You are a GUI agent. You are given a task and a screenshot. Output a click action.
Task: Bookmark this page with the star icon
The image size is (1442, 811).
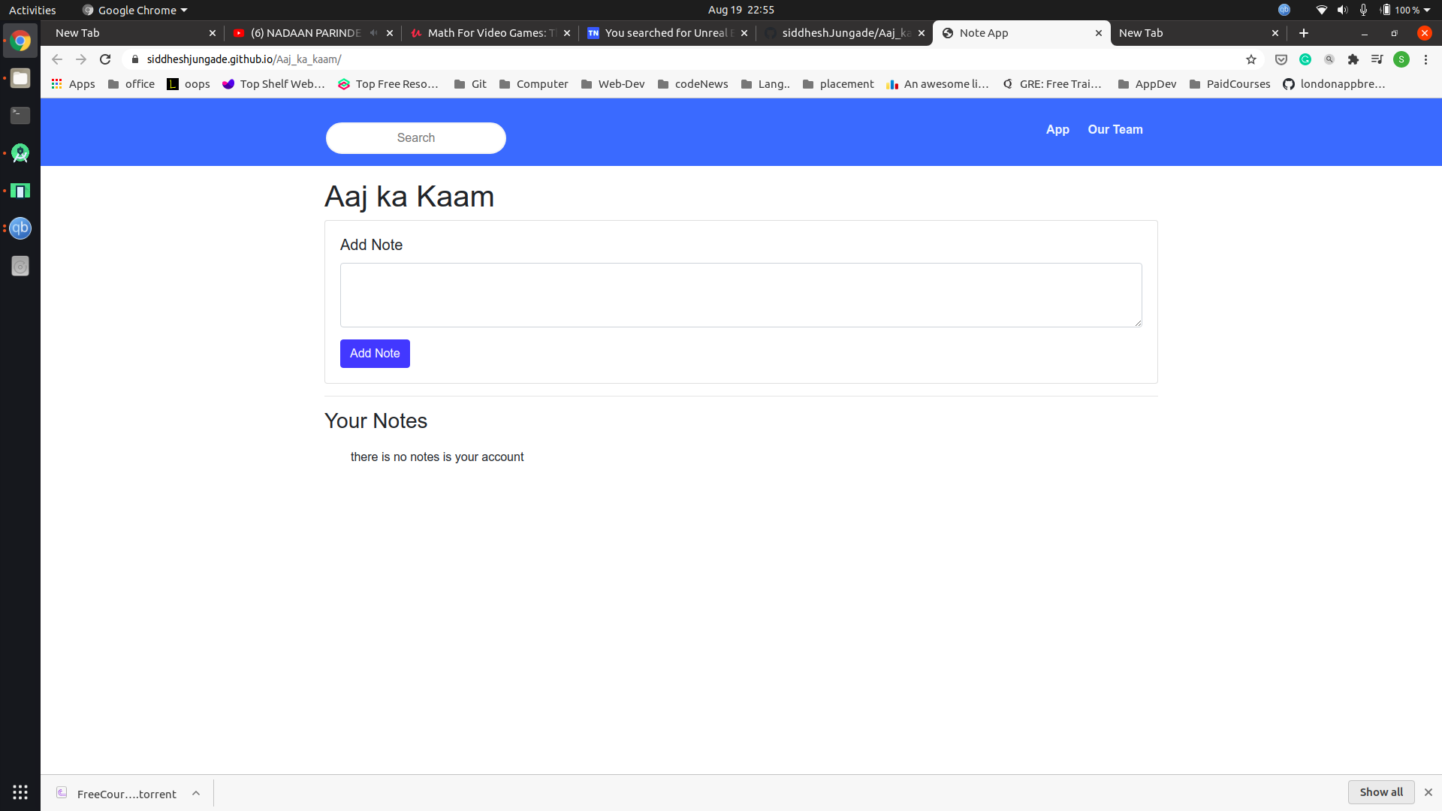pyautogui.click(x=1251, y=59)
